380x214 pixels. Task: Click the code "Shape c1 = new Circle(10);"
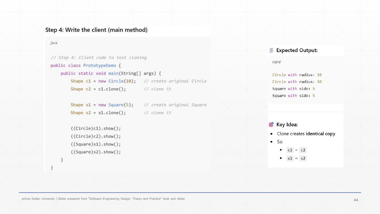[x=103, y=81]
